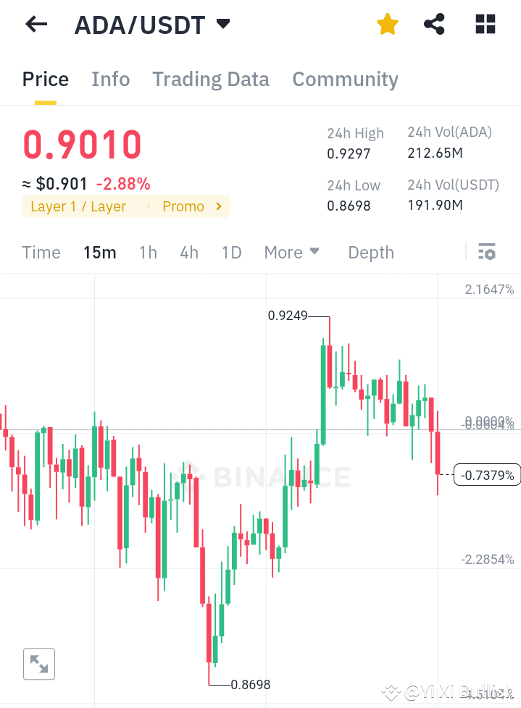Open the markets grid icon top right
Image resolution: width=521 pixels, height=708 pixels.
click(x=484, y=24)
